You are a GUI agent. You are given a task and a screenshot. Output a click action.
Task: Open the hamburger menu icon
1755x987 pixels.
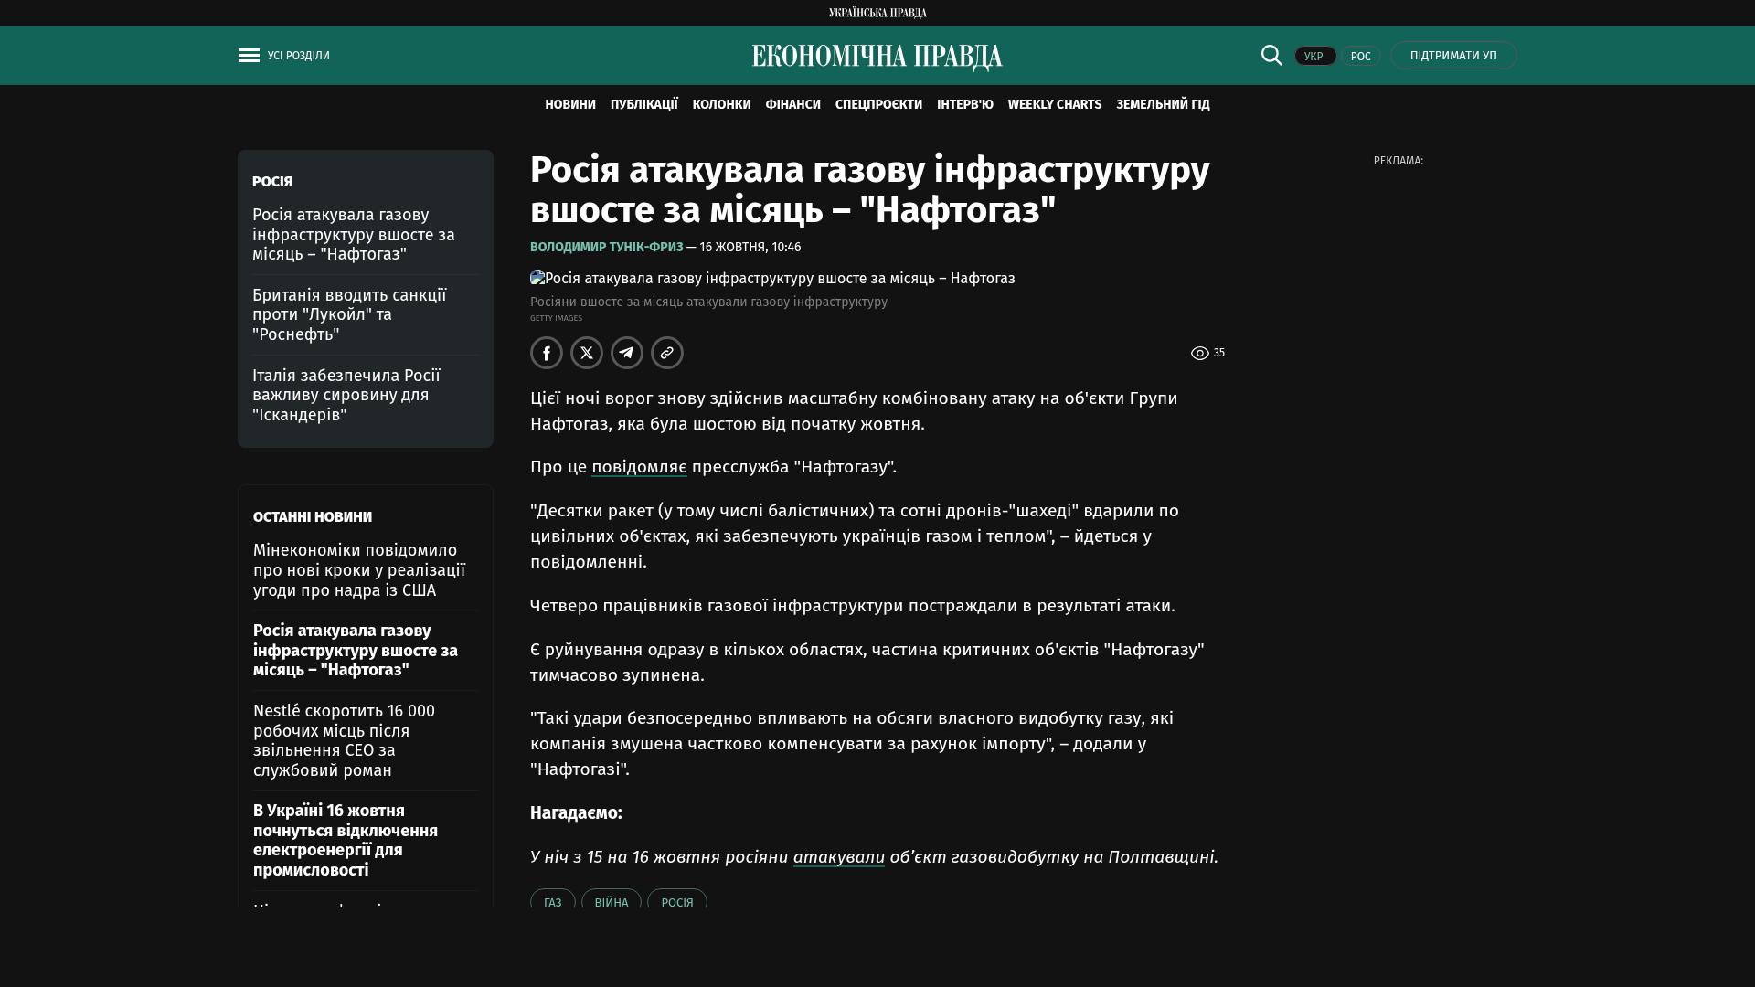tap(249, 56)
